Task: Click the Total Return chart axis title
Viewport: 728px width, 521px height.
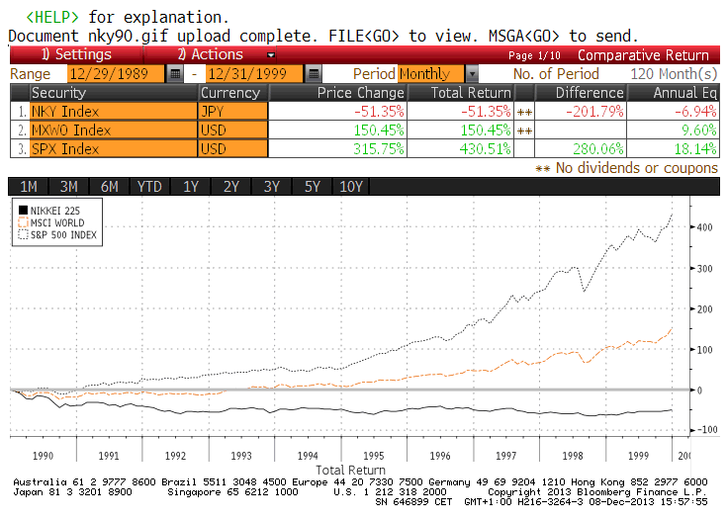Action: (350, 470)
